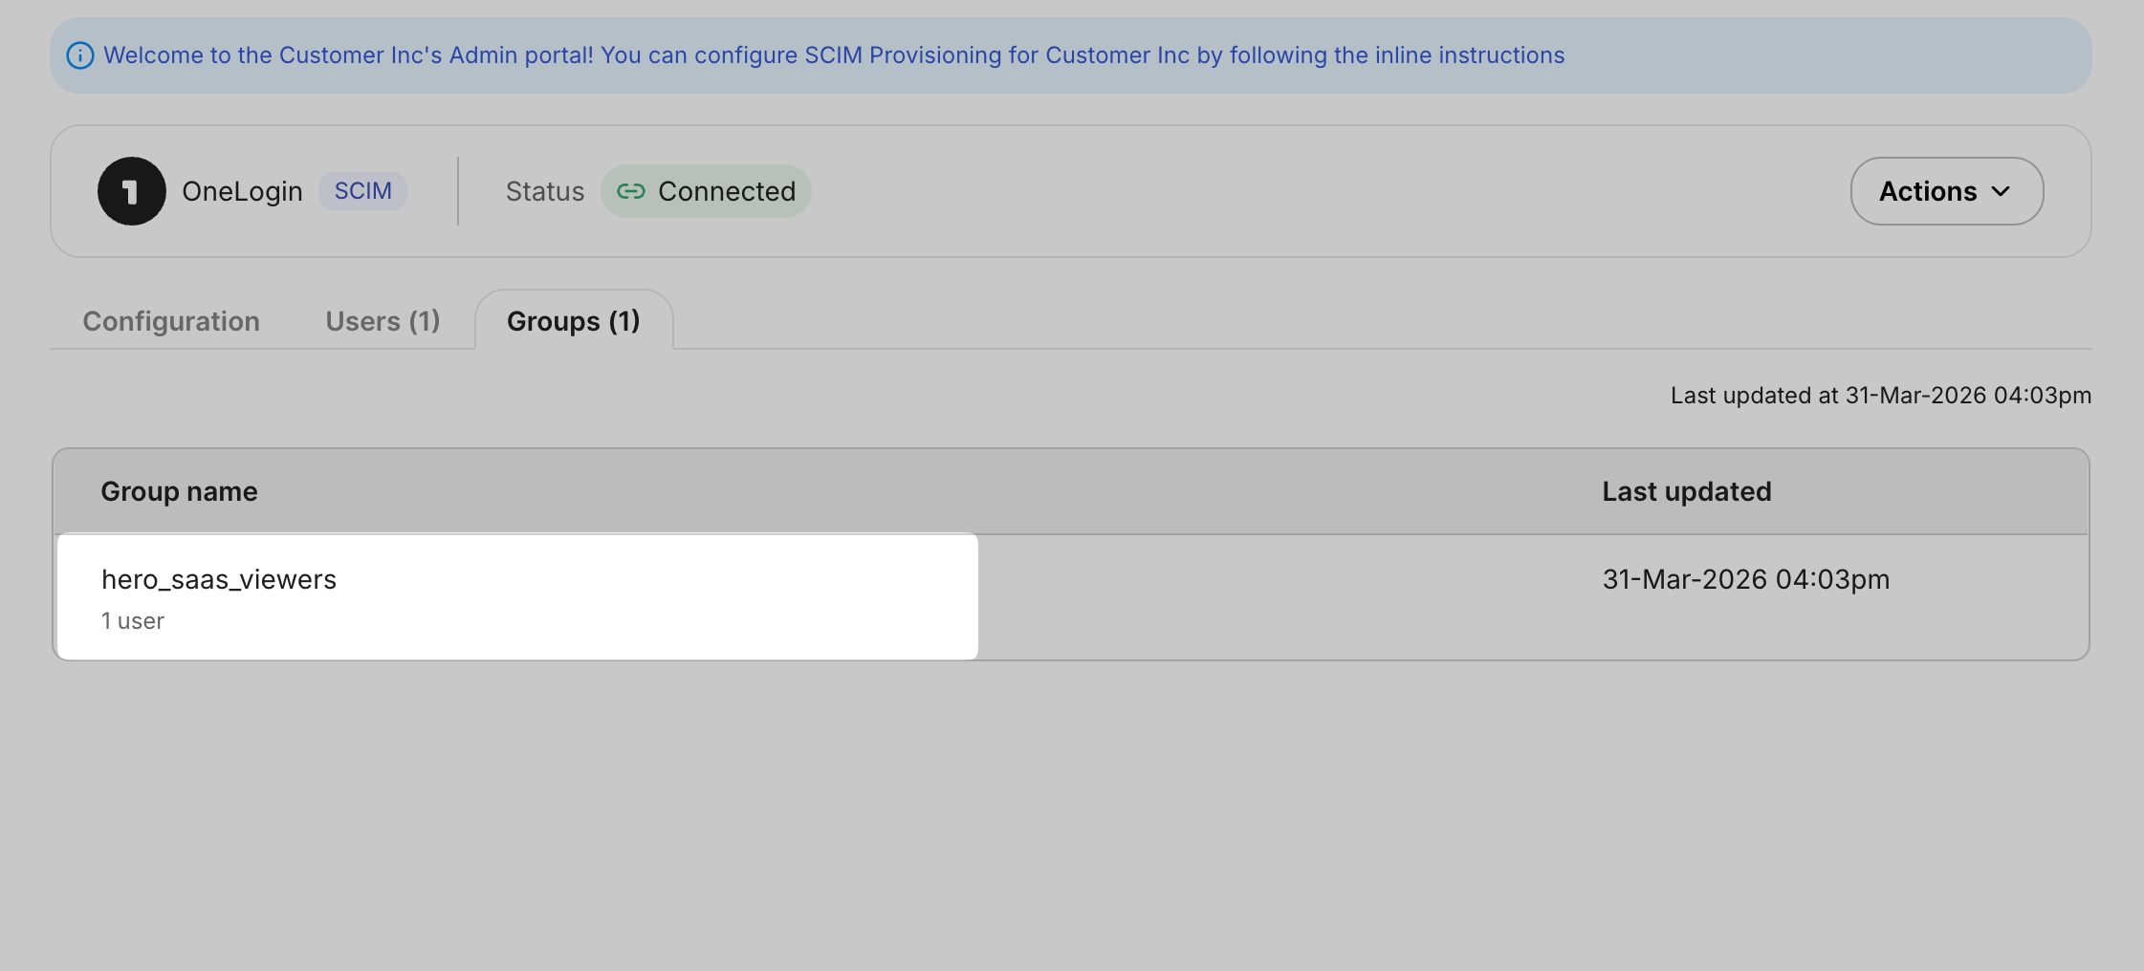Viewport: 2144px width, 971px height.
Task: Select the Connected status pill
Action: (x=706, y=191)
